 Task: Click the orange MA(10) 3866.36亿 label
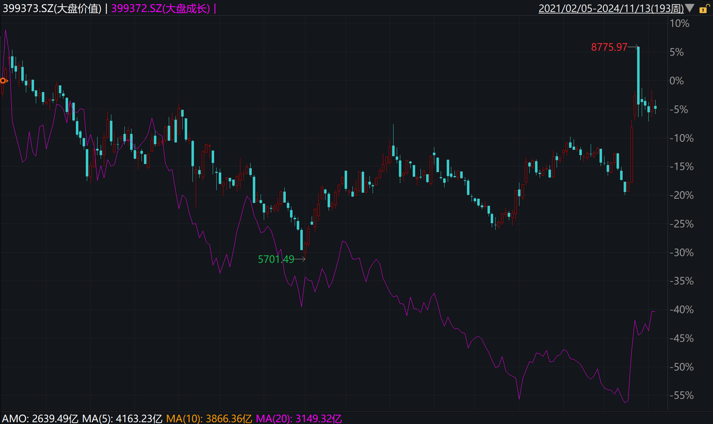pyautogui.click(x=209, y=418)
